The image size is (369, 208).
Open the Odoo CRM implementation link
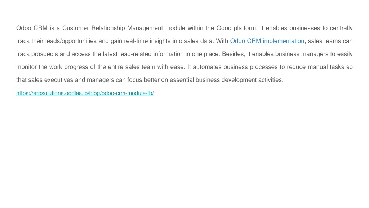point(267,41)
